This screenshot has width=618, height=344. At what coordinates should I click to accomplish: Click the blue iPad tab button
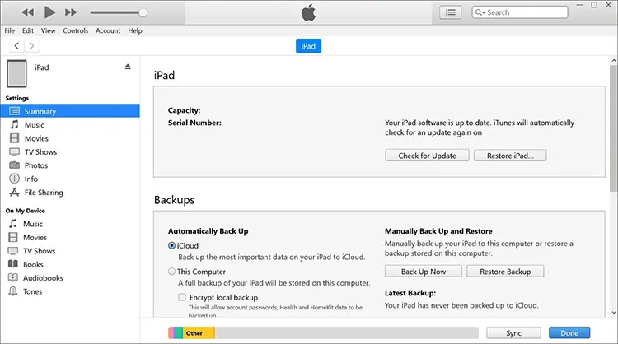click(308, 46)
